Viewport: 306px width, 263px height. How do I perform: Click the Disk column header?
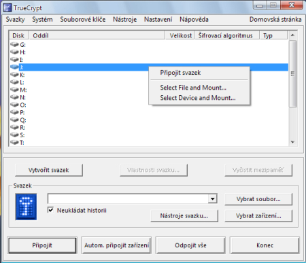[x=19, y=35]
